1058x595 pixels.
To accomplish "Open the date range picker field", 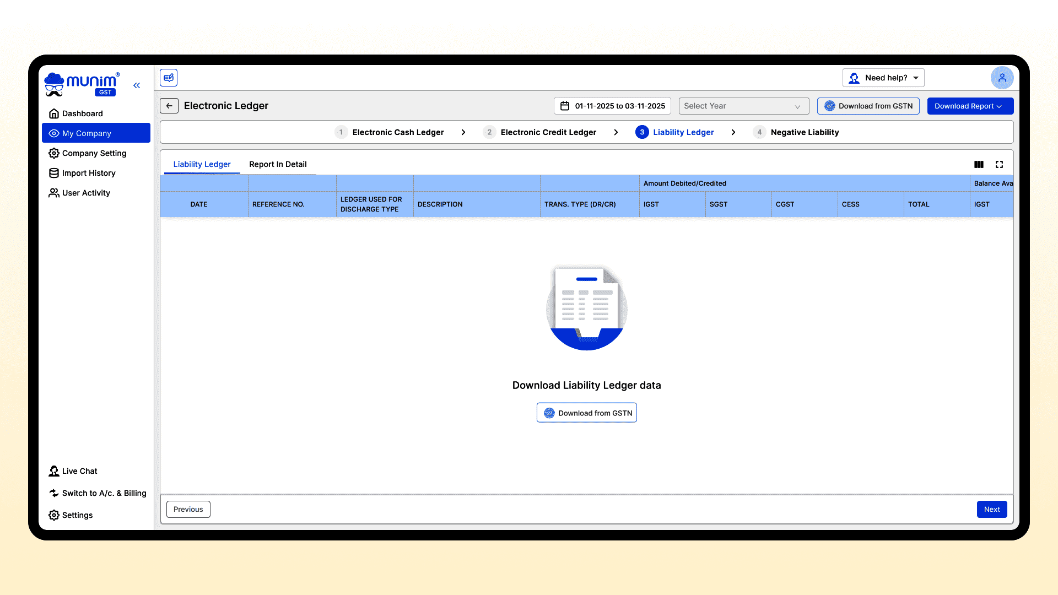I will point(612,106).
